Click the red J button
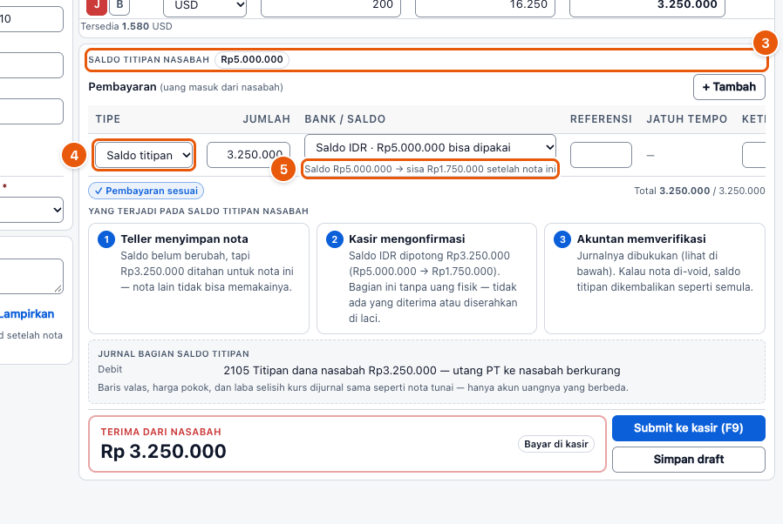 [x=97, y=6]
